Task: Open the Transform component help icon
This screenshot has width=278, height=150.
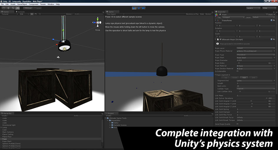Action: click(x=272, y=20)
